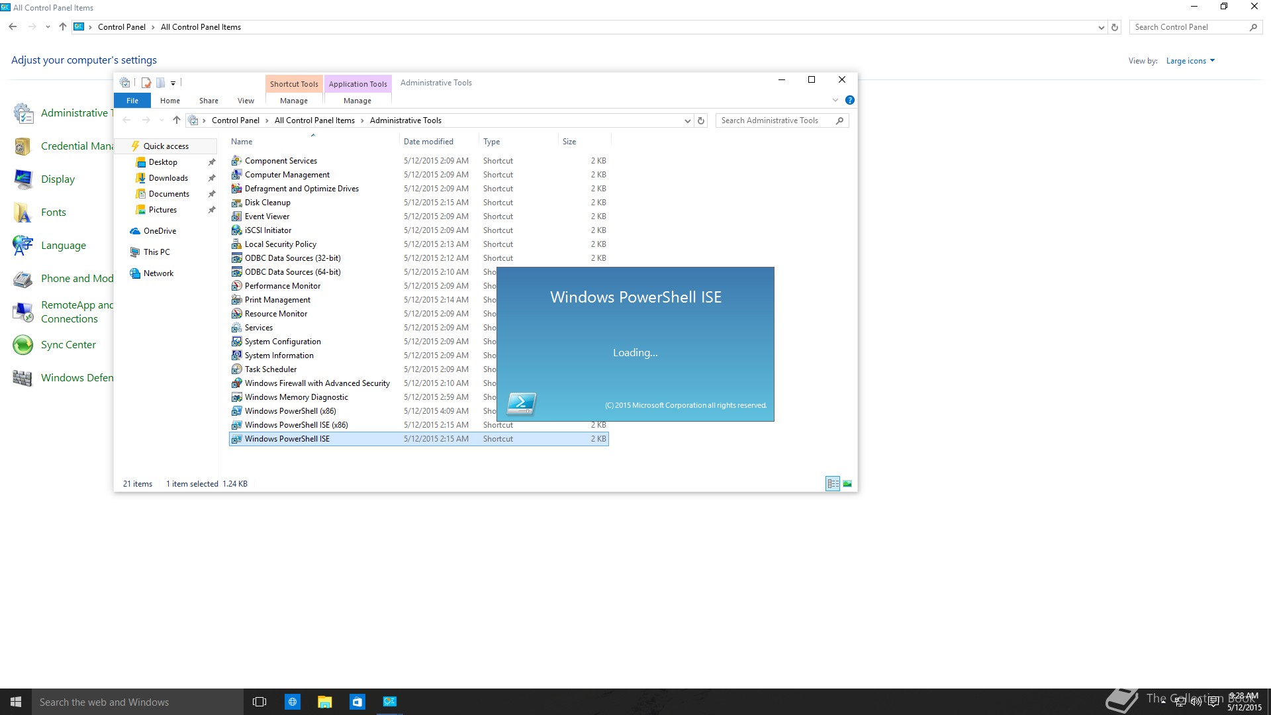Screen dimensions: 1271x715
Task: Open Shortcut Tools Manage tab
Action: click(x=294, y=101)
